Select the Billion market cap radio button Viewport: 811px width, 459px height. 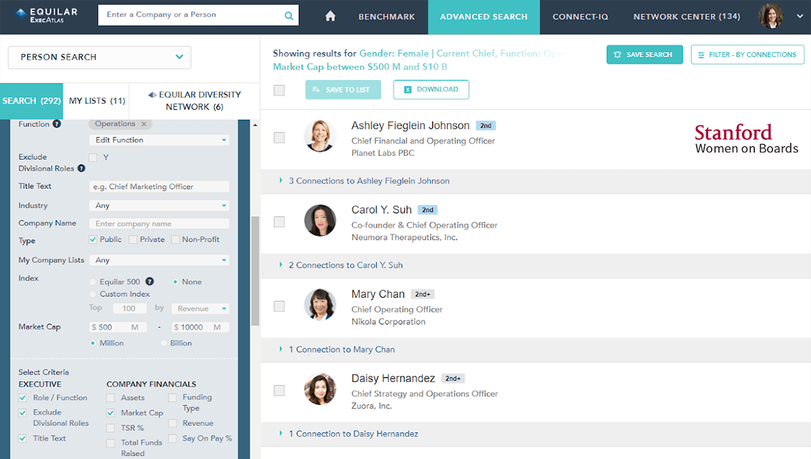click(164, 343)
